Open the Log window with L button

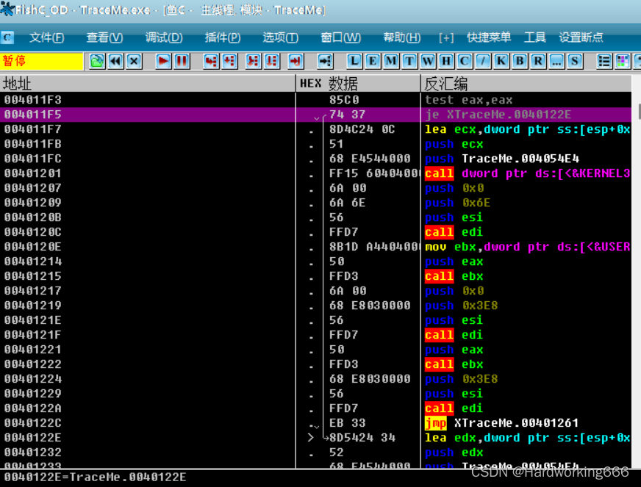[354, 61]
